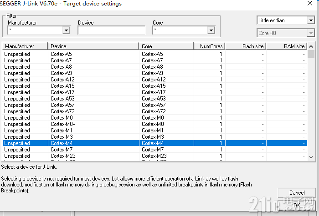
Task: Select the Cortex-M1 device row
Action: coord(155,131)
